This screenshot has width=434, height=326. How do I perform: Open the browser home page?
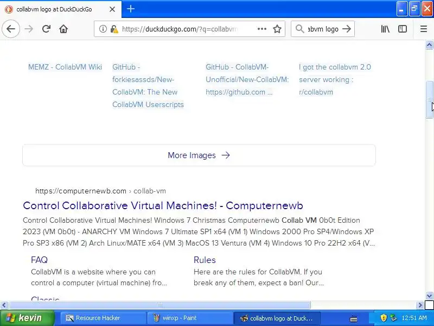(x=63, y=29)
